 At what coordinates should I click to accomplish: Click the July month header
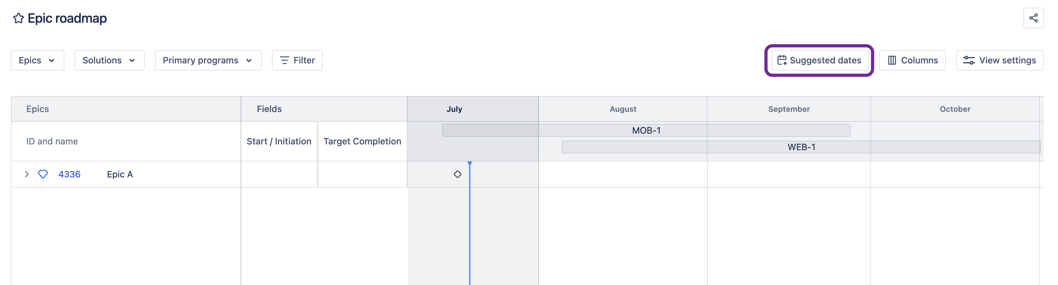tap(454, 109)
